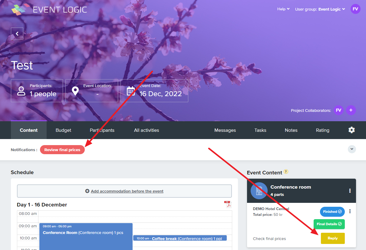
Task: Click the 09:00 am time slot label
Action: [x=28, y=226]
